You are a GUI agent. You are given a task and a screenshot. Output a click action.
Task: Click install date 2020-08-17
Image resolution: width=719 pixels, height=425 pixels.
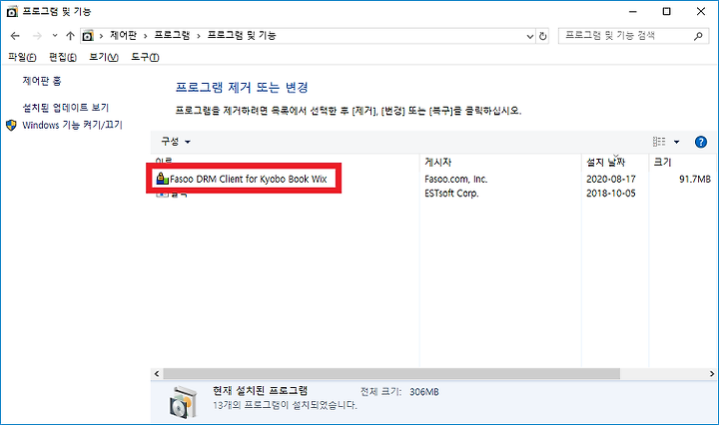click(611, 179)
